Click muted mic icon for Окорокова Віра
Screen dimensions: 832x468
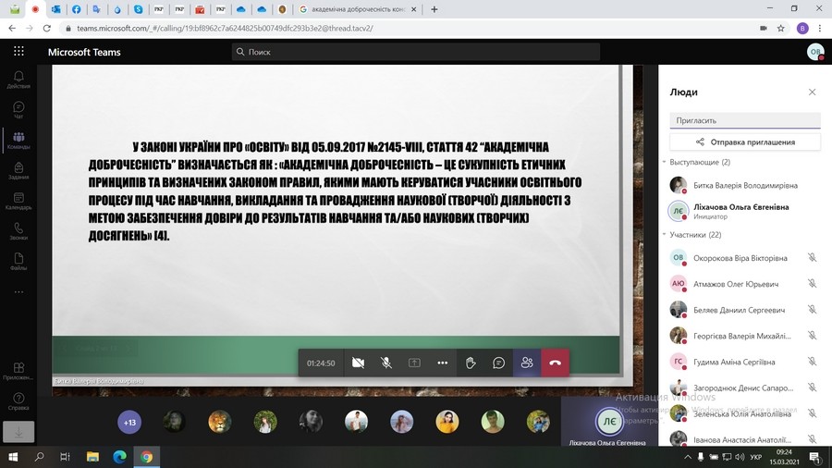(812, 257)
